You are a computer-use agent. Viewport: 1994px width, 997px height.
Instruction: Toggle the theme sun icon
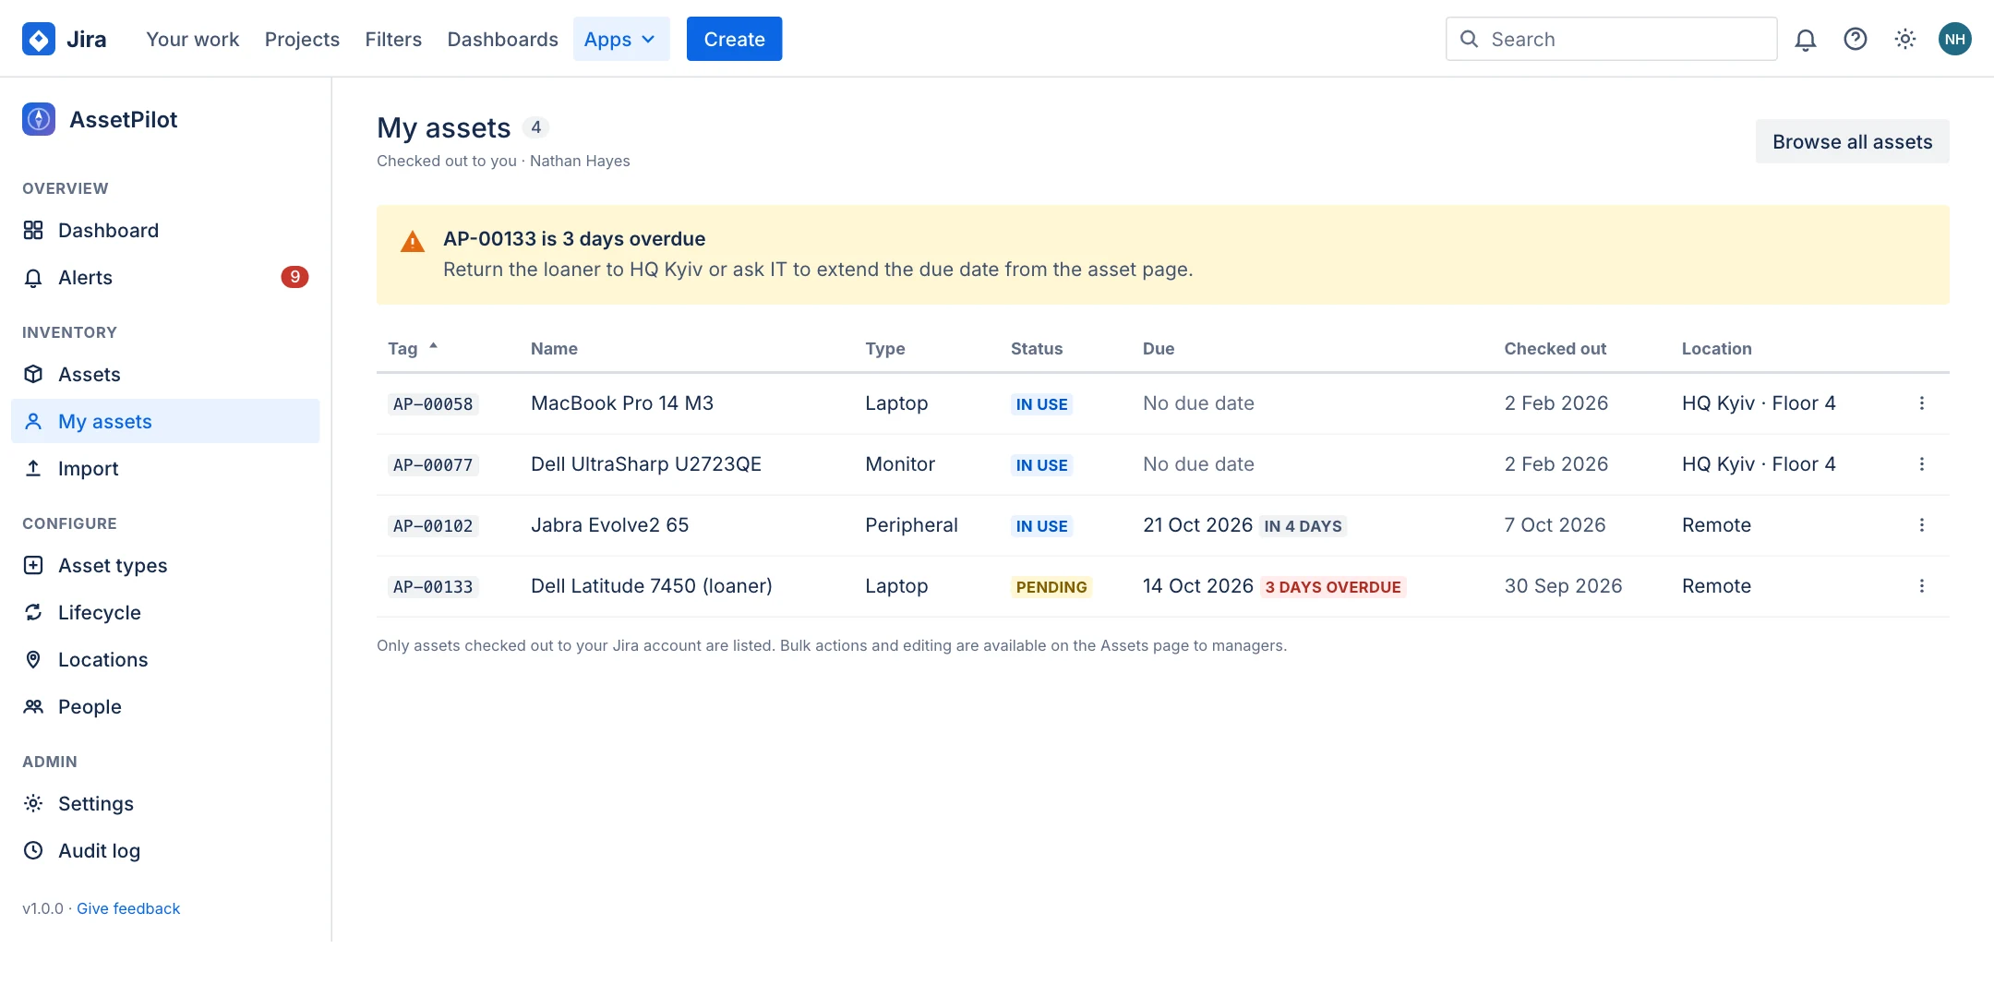(x=1905, y=39)
